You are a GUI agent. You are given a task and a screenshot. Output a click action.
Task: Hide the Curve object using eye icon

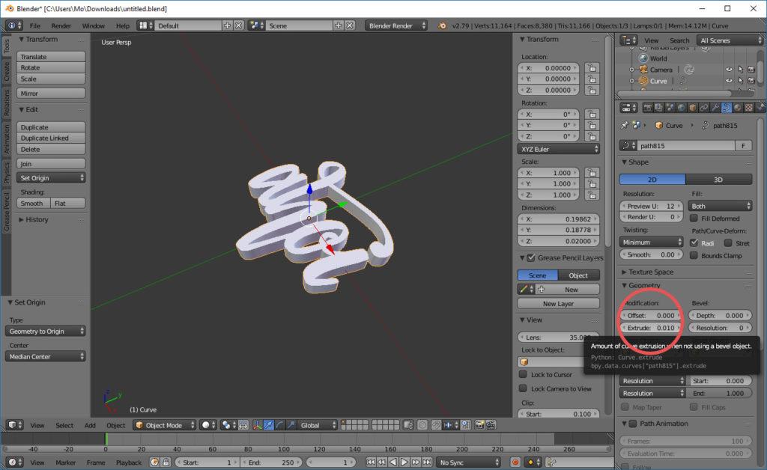pos(729,81)
